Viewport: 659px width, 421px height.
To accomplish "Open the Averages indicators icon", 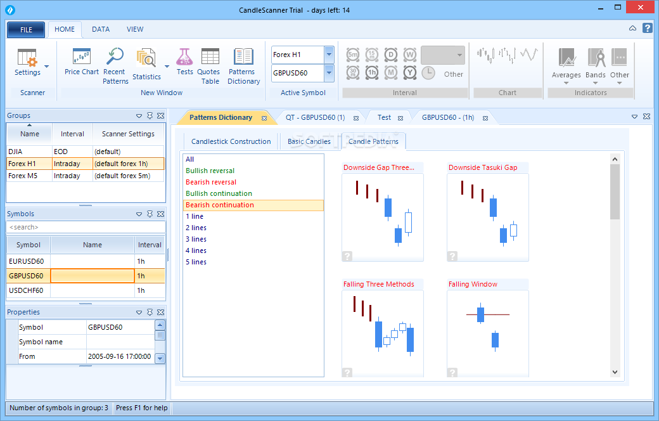I will click(566, 58).
